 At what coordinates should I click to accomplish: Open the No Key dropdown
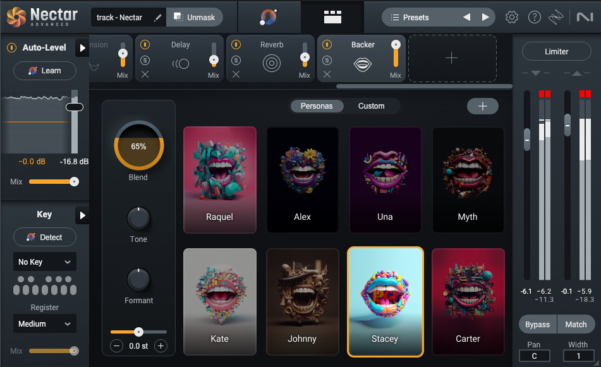click(x=44, y=262)
